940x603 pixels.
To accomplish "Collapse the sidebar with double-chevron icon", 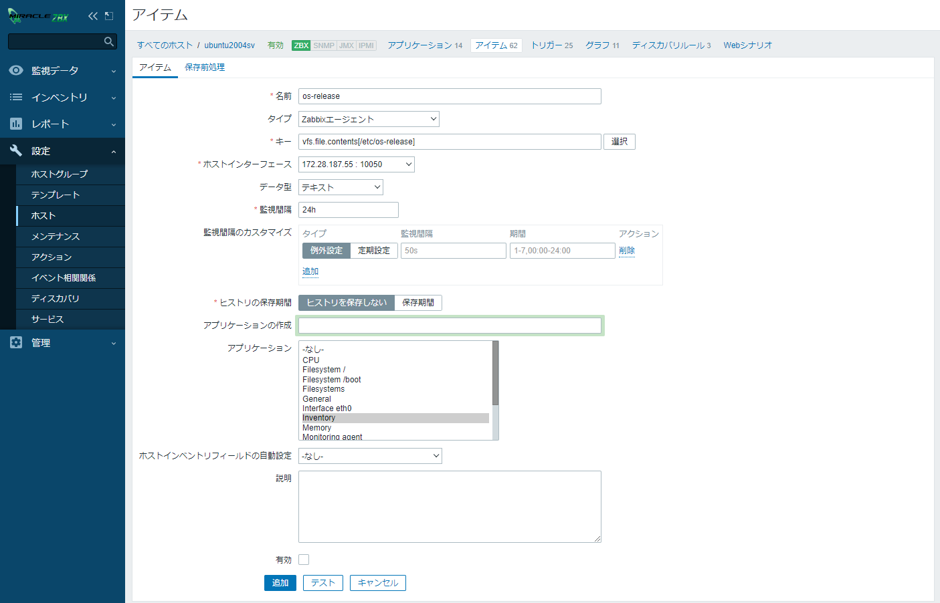I will coord(92,16).
